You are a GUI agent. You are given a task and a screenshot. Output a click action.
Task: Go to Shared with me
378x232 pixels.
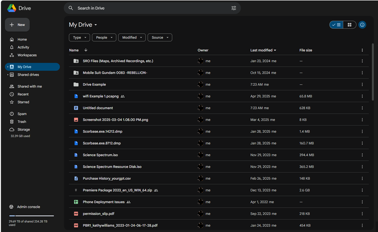tap(29, 87)
